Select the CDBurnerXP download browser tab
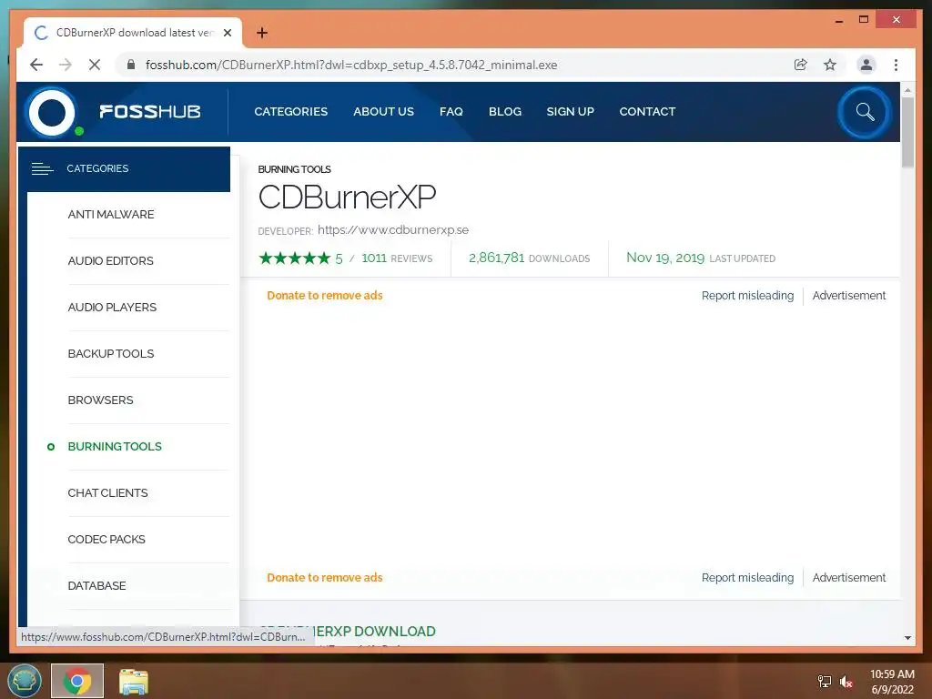 click(x=133, y=33)
